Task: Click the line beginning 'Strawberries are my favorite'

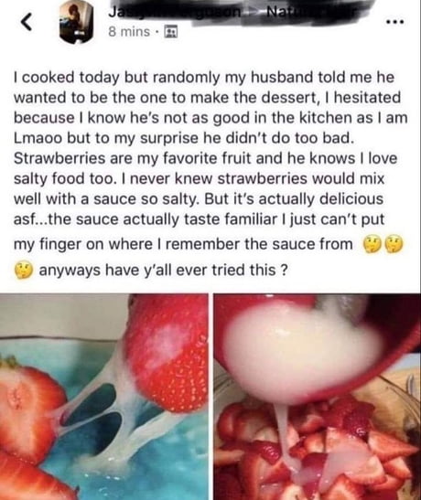Action: [205, 158]
